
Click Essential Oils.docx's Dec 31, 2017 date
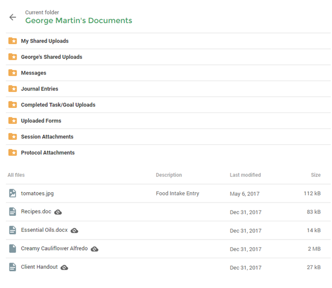[245, 231]
